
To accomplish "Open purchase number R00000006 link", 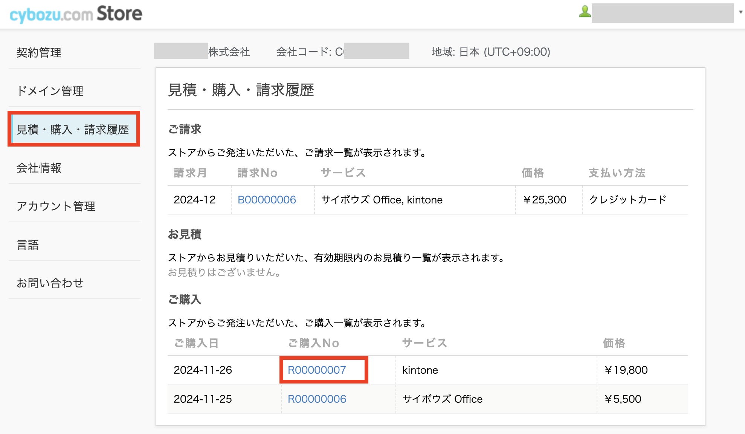I will tap(317, 399).
